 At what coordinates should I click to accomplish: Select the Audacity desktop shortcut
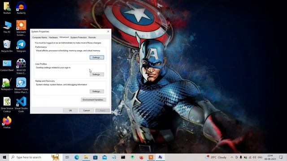(21, 8)
